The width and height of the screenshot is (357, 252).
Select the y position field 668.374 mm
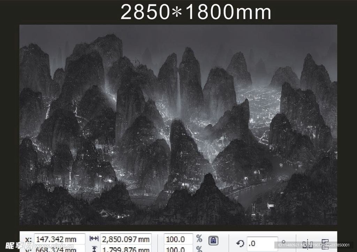(59, 249)
